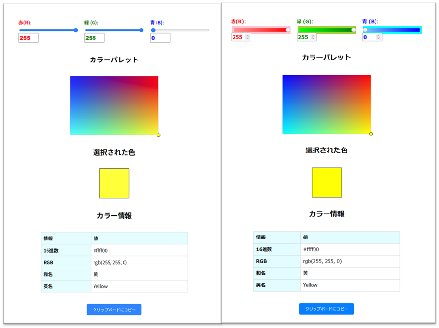Viewport: 439px width, 328px height.
Task: Focus the left panel red value field 255
Action: click(29, 38)
